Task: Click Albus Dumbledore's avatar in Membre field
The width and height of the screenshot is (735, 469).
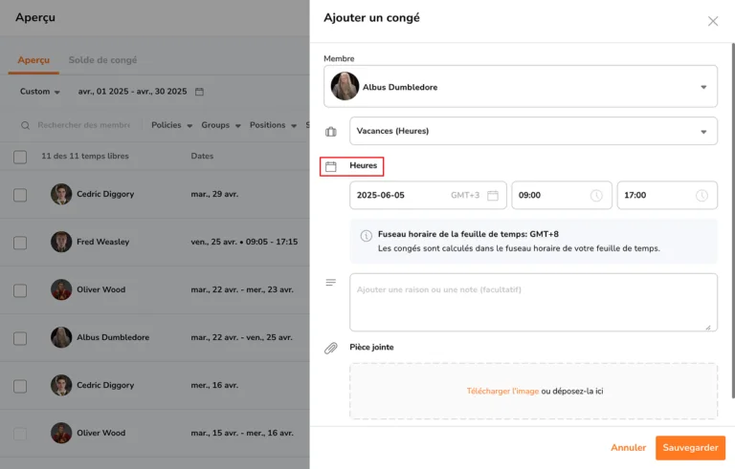Action: pos(345,86)
